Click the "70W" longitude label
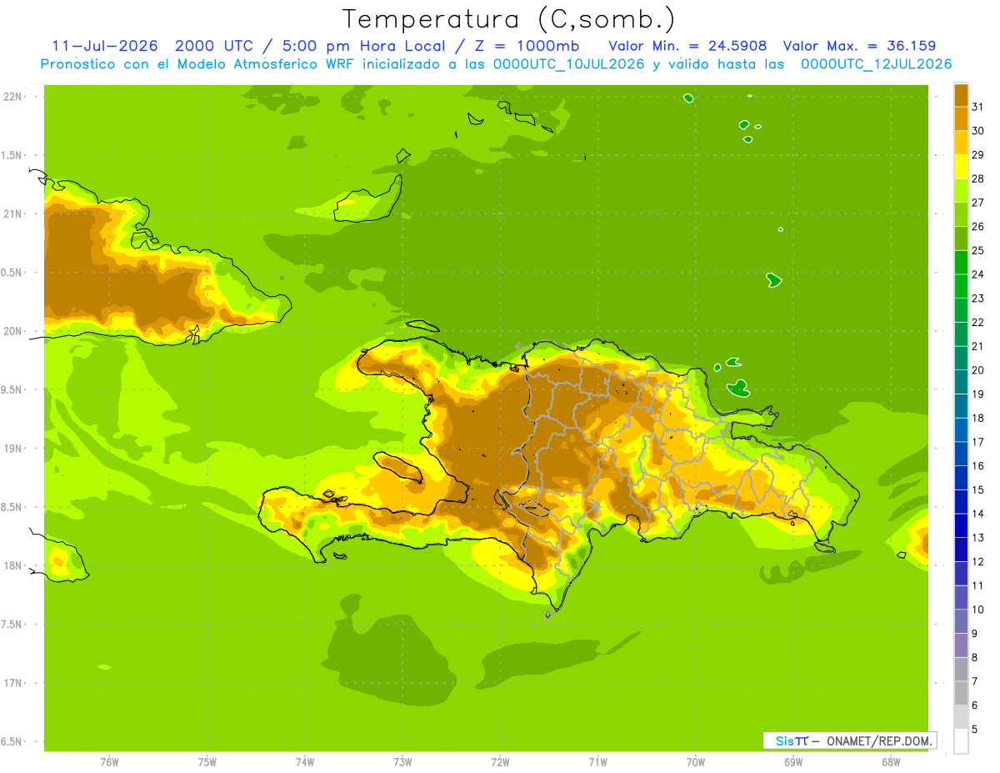Image resolution: width=1000 pixels, height=773 pixels. click(x=696, y=761)
